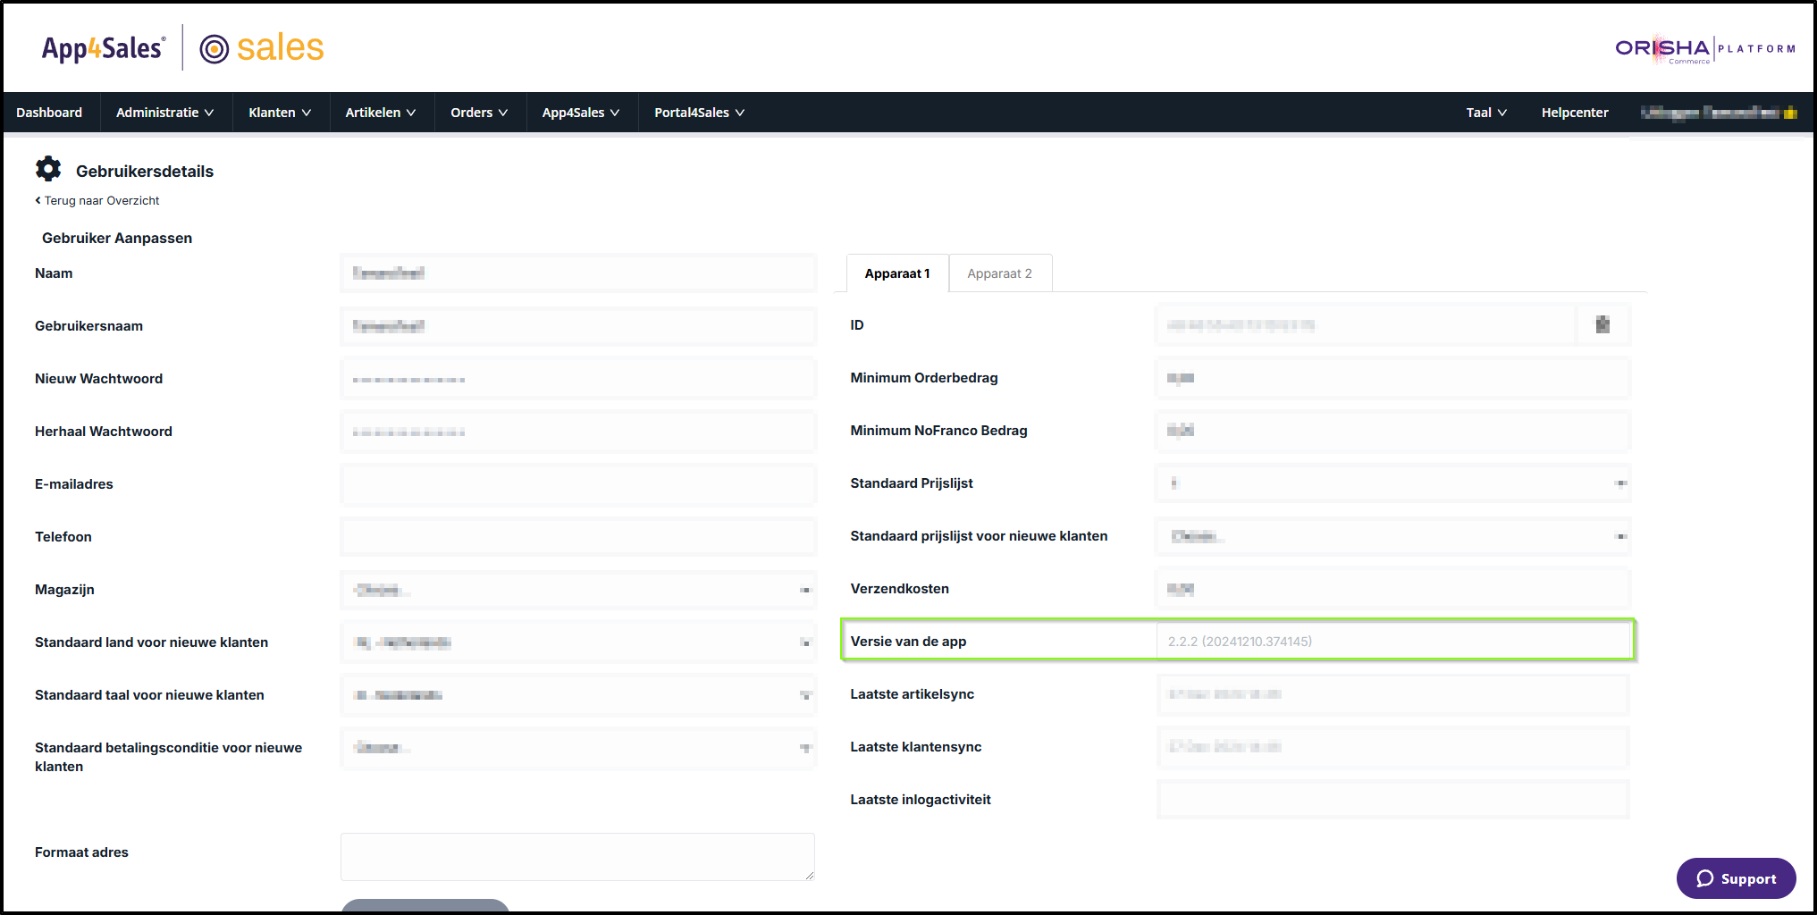Click the Minimum Orderbedrag field
Viewport: 1817px width, 915px height.
1393,378
